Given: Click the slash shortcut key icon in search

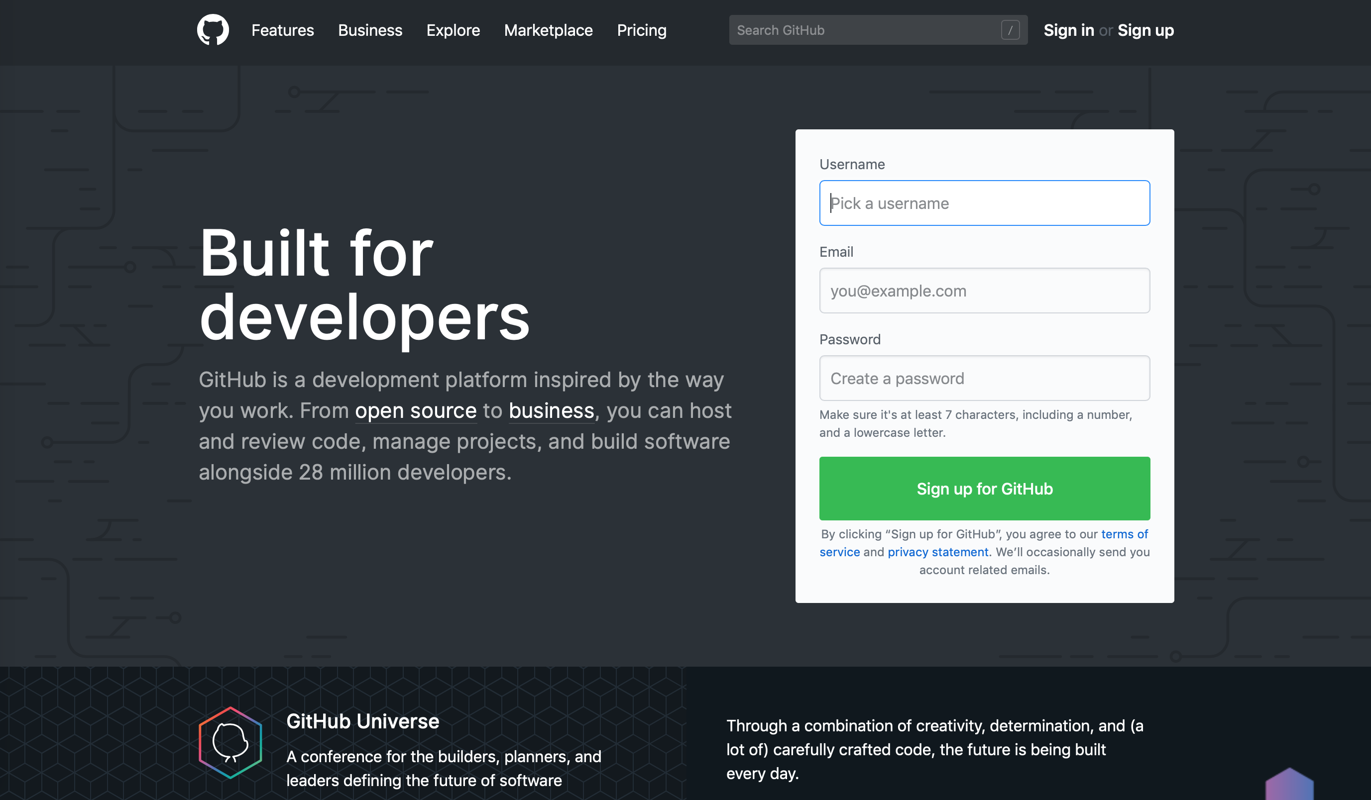Looking at the screenshot, I should (x=1010, y=30).
